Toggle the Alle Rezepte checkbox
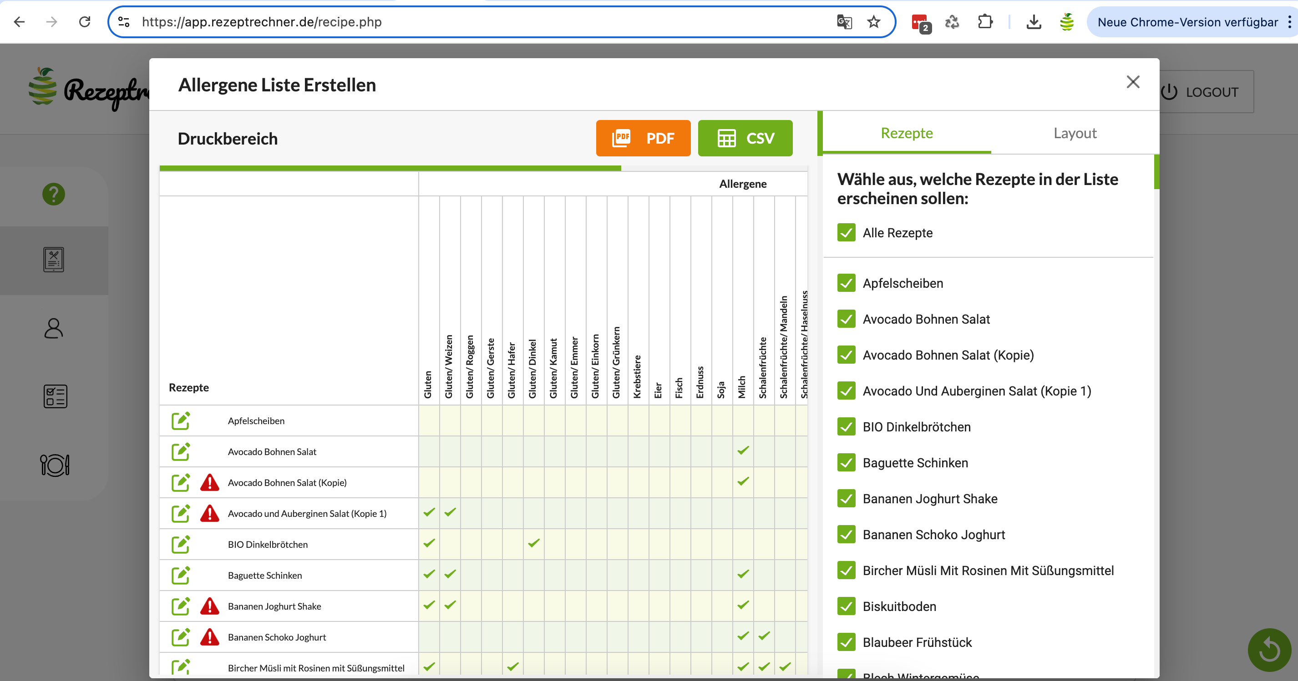Screen dimensions: 1298x681 [846, 233]
